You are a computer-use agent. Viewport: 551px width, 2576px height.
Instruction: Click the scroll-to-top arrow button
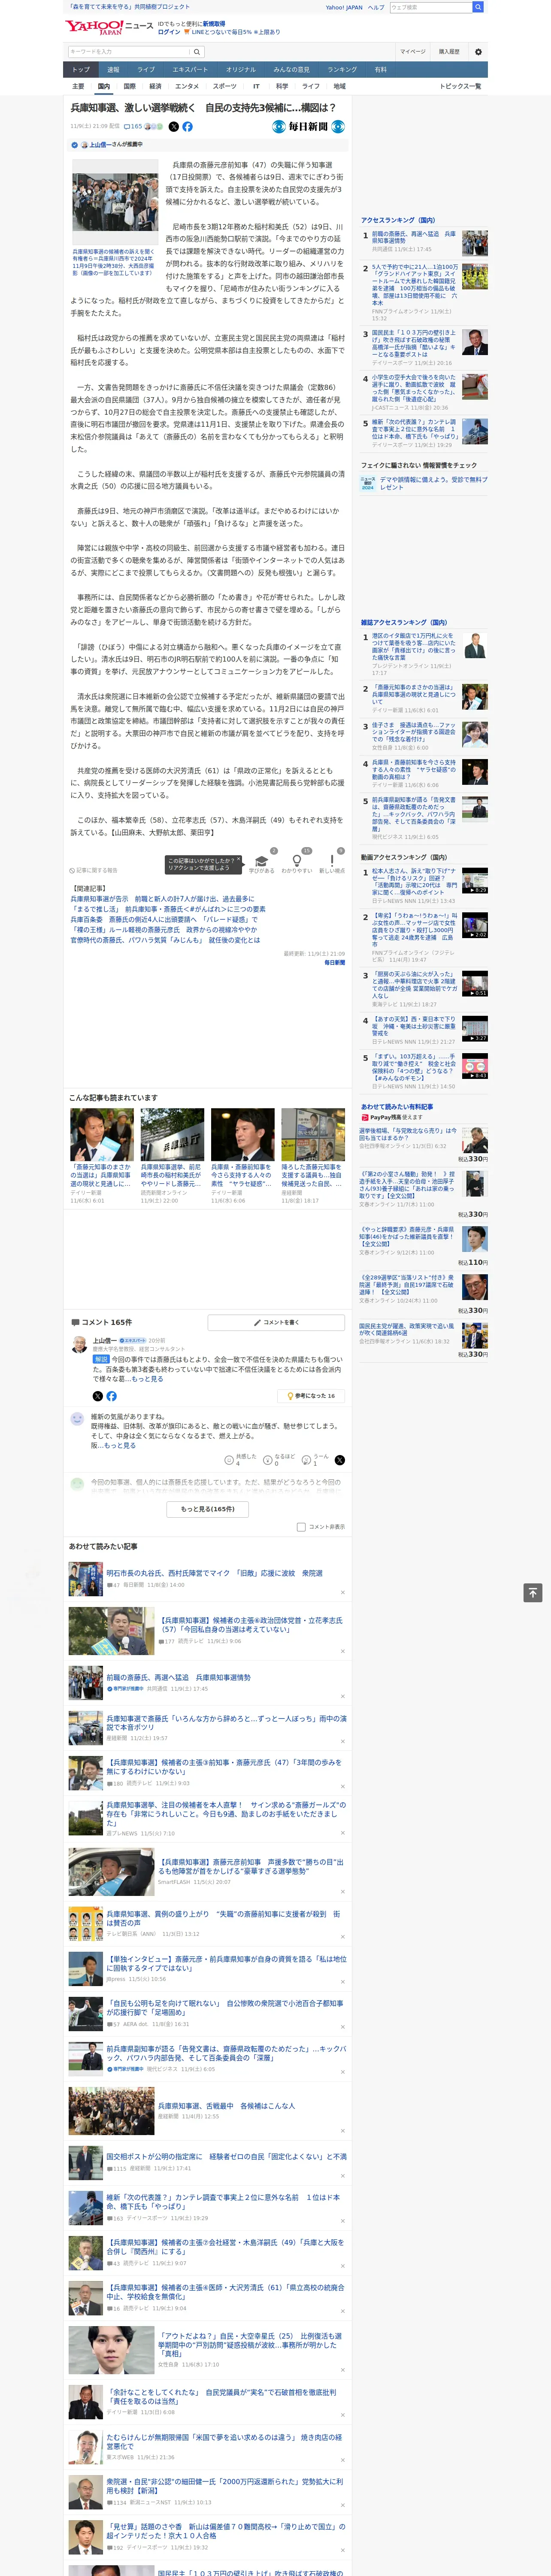533,1592
